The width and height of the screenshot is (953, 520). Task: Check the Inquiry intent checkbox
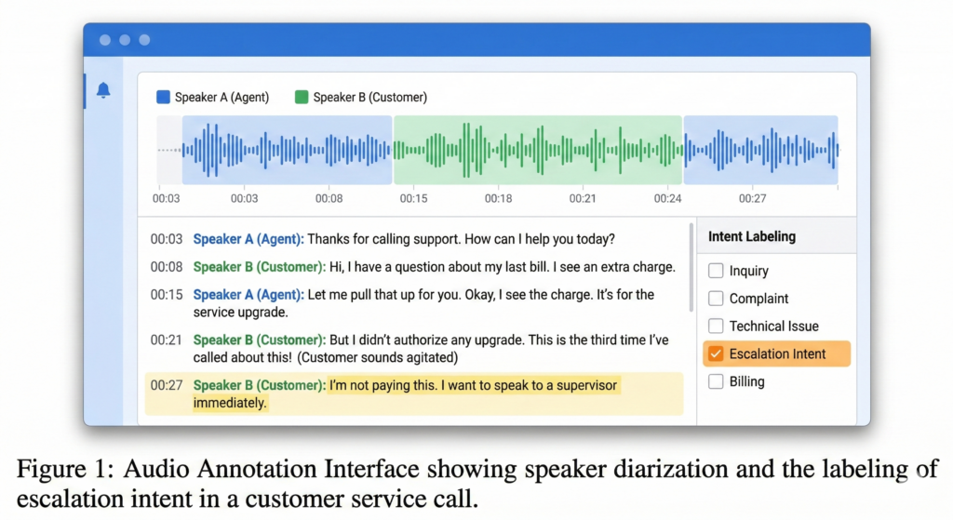716,271
